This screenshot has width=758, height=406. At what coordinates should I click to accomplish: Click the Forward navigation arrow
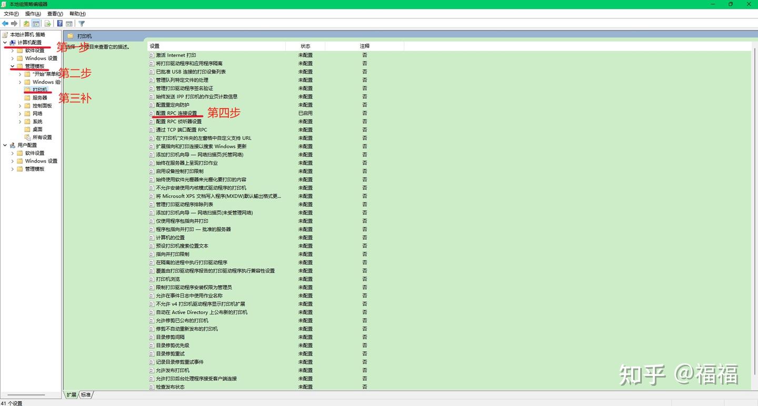click(14, 23)
